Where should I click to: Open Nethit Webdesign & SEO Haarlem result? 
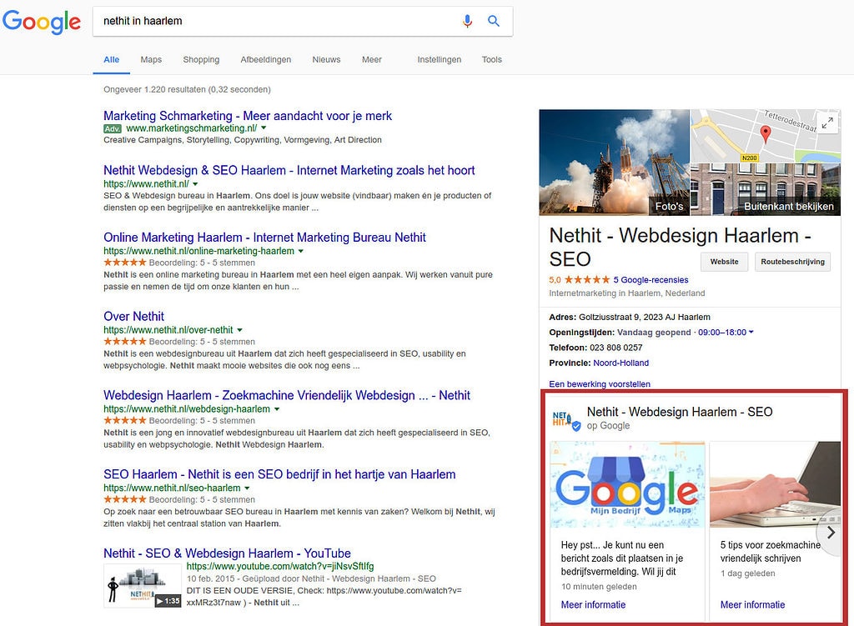point(289,170)
